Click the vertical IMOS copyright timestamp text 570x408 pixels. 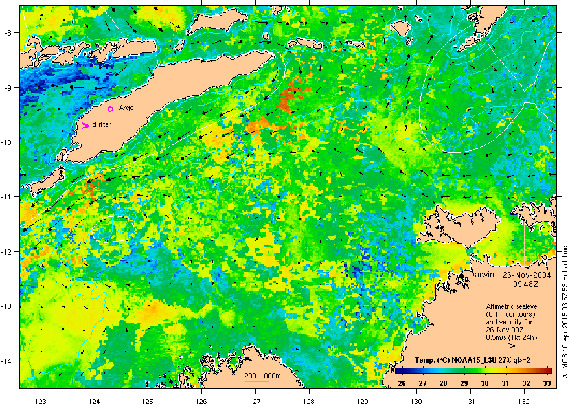click(x=565, y=312)
